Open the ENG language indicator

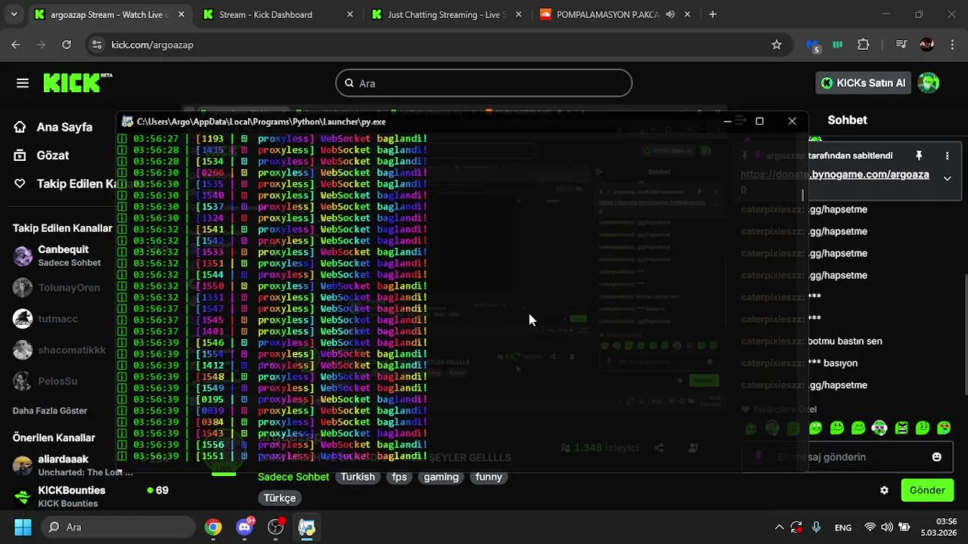tap(842, 527)
